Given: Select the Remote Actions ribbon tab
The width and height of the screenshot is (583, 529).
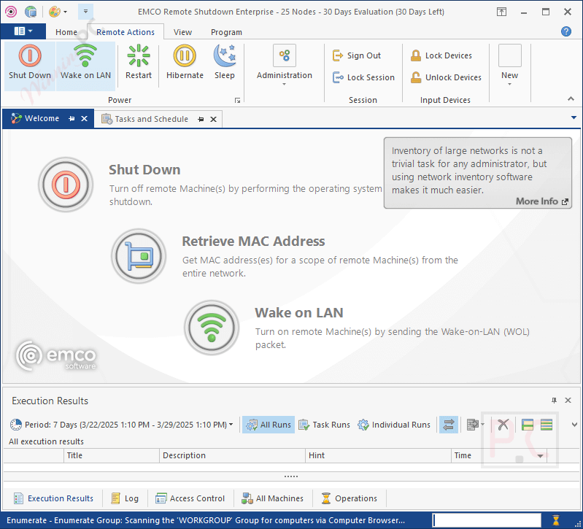Looking at the screenshot, I should coord(126,32).
